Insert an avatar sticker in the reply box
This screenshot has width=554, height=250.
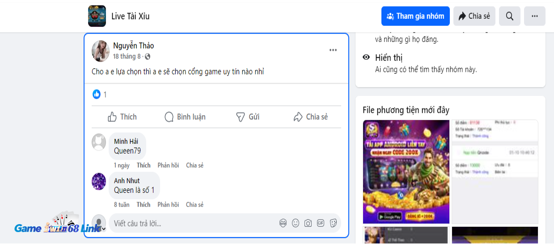[283, 223]
